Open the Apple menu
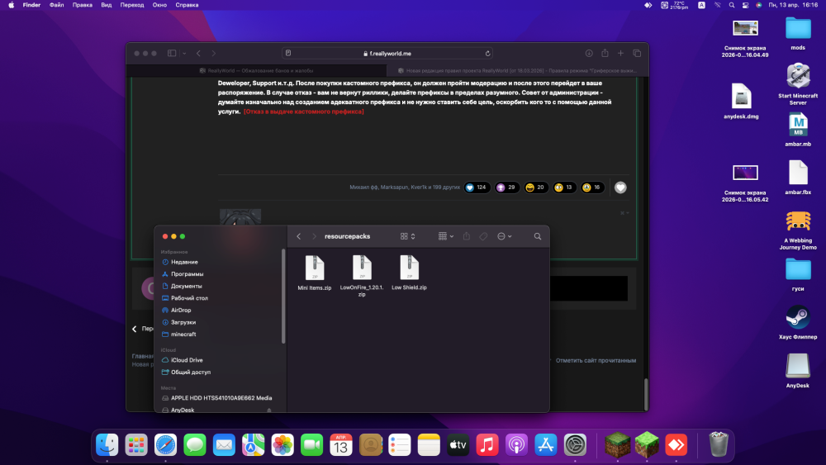The width and height of the screenshot is (826, 465). (x=11, y=5)
